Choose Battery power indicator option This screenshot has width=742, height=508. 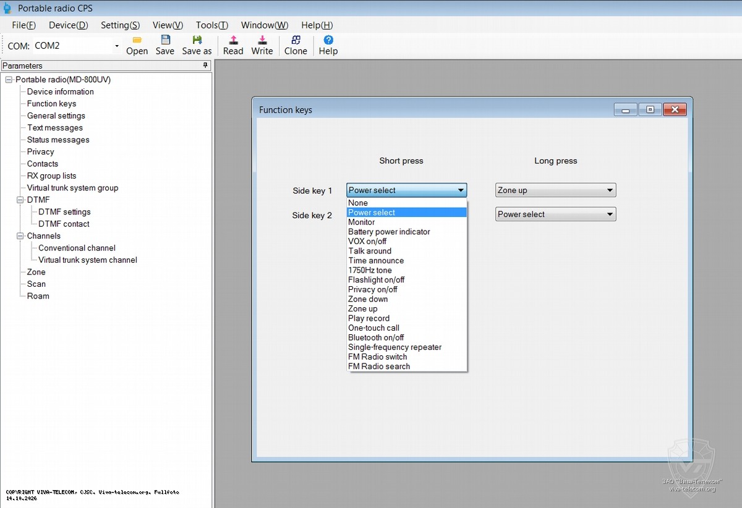[407, 232]
